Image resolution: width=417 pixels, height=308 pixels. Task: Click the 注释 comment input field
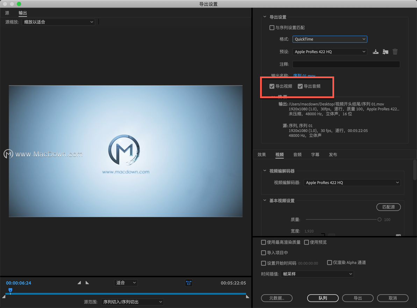[x=346, y=64]
